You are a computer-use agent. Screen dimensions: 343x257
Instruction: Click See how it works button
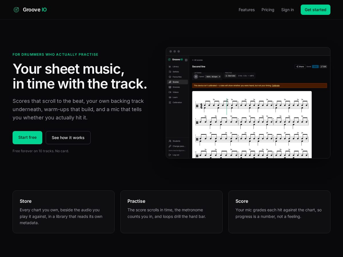click(x=68, y=138)
